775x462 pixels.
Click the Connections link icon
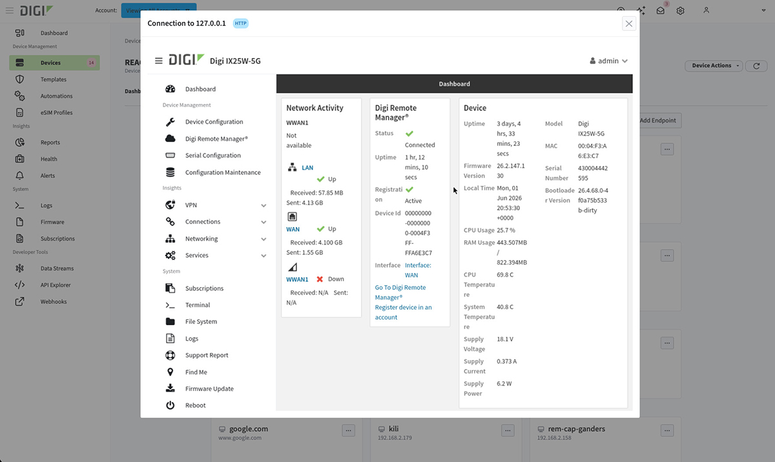[x=170, y=222]
